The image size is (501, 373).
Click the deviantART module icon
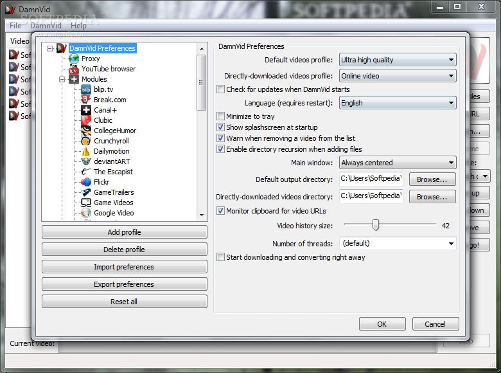coord(86,161)
